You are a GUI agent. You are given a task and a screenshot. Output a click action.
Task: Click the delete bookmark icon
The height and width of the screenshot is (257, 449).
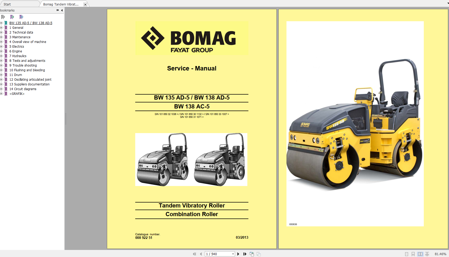pos(3,17)
